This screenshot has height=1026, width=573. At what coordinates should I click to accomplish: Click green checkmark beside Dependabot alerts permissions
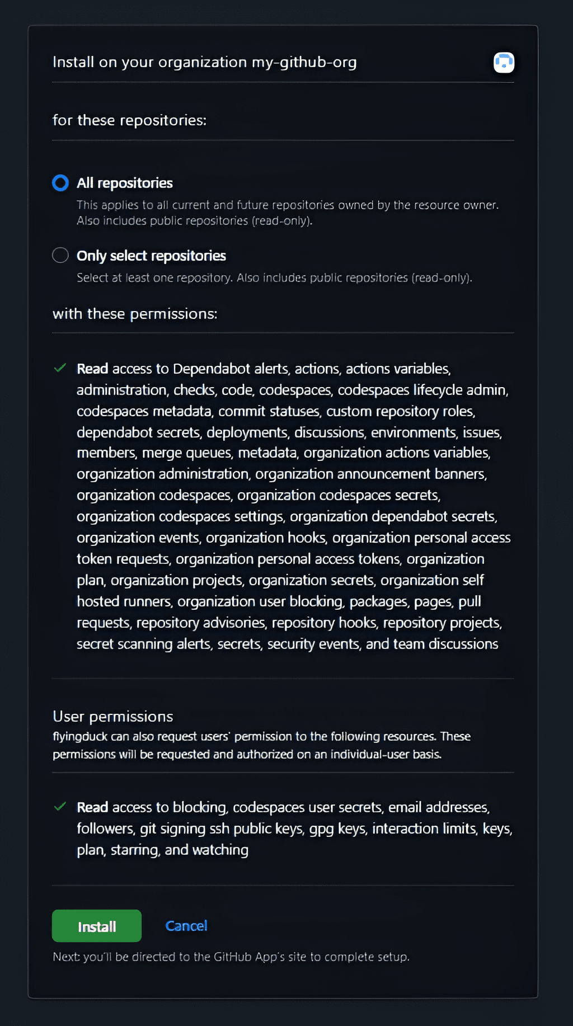60,368
